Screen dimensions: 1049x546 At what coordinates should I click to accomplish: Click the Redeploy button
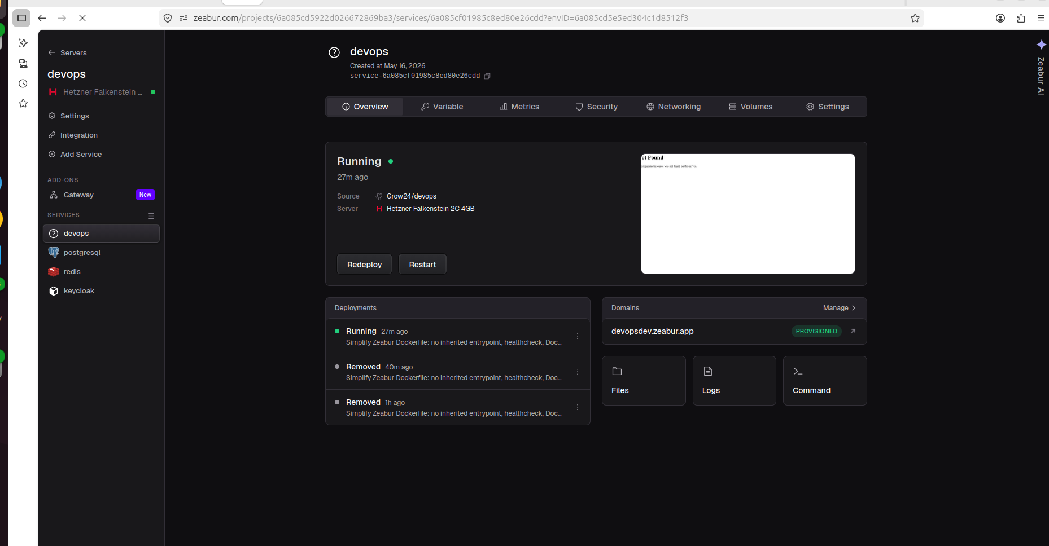point(364,265)
